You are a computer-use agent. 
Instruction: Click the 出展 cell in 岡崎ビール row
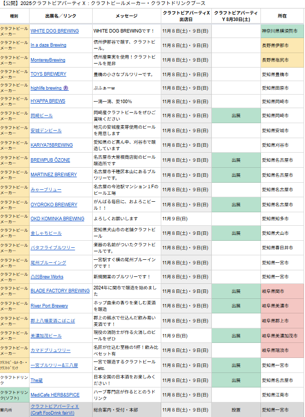coord(236,116)
